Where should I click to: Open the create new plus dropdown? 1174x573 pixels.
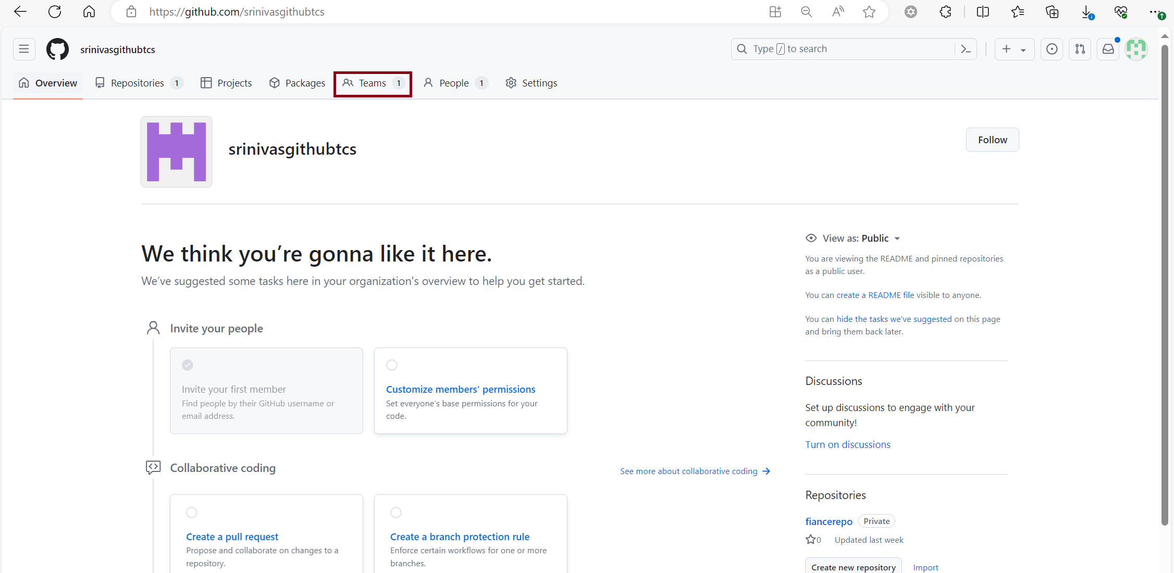1014,49
